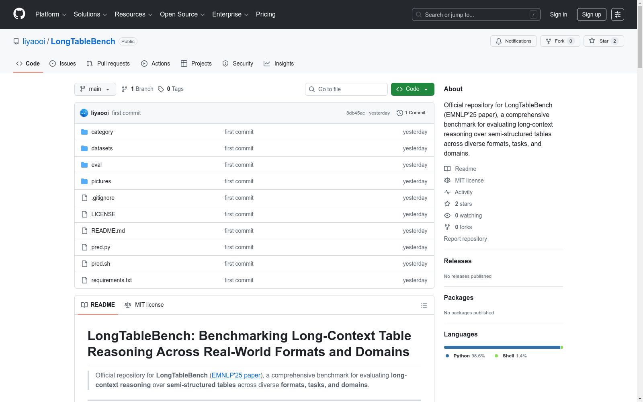This screenshot has width=643, height=402.
Task: Expand the Platform menu
Action: pyautogui.click(x=51, y=14)
